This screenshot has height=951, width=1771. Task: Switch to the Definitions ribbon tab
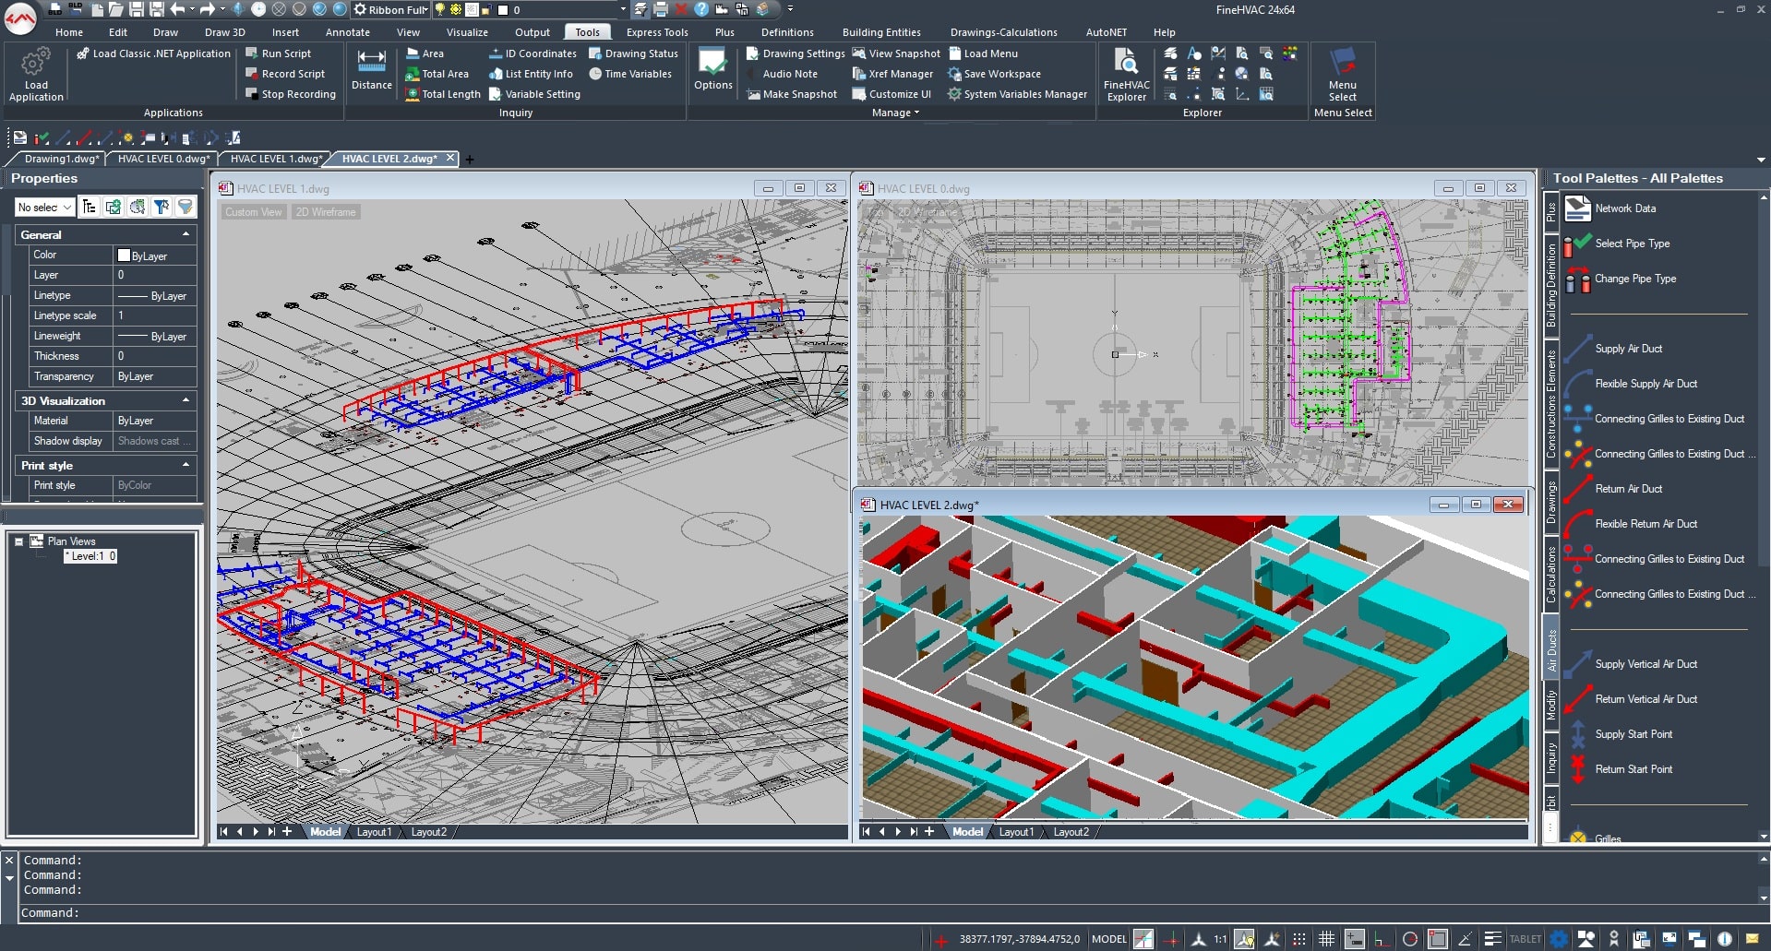[x=787, y=31]
